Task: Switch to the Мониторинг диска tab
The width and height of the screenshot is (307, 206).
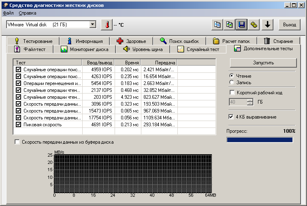Action: pos(84,49)
